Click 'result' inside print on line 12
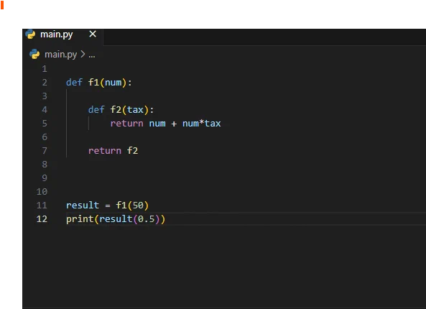The width and height of the screenshot is (426, 309). 116,218
